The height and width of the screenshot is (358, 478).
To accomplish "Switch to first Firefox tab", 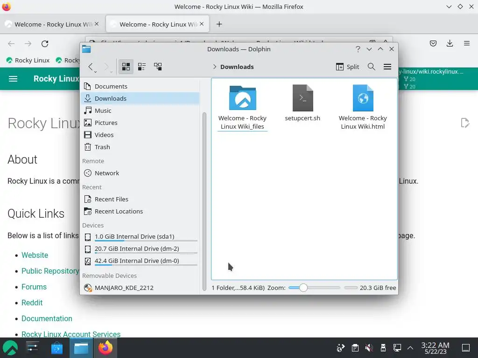I will [52, 24].
